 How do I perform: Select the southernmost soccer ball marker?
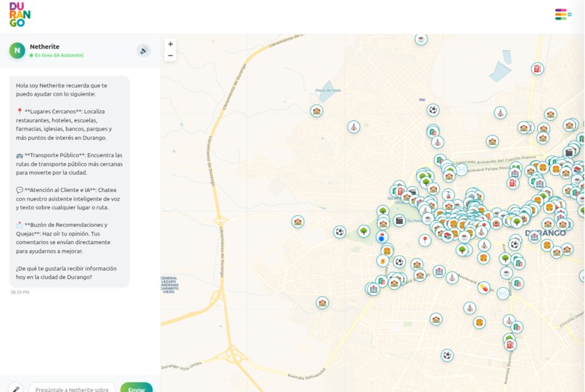click(x=447, y=356)
